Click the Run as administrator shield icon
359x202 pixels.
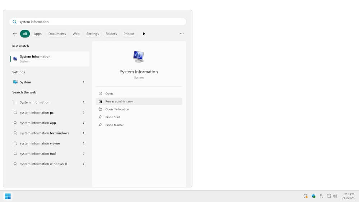coord(100,101)
